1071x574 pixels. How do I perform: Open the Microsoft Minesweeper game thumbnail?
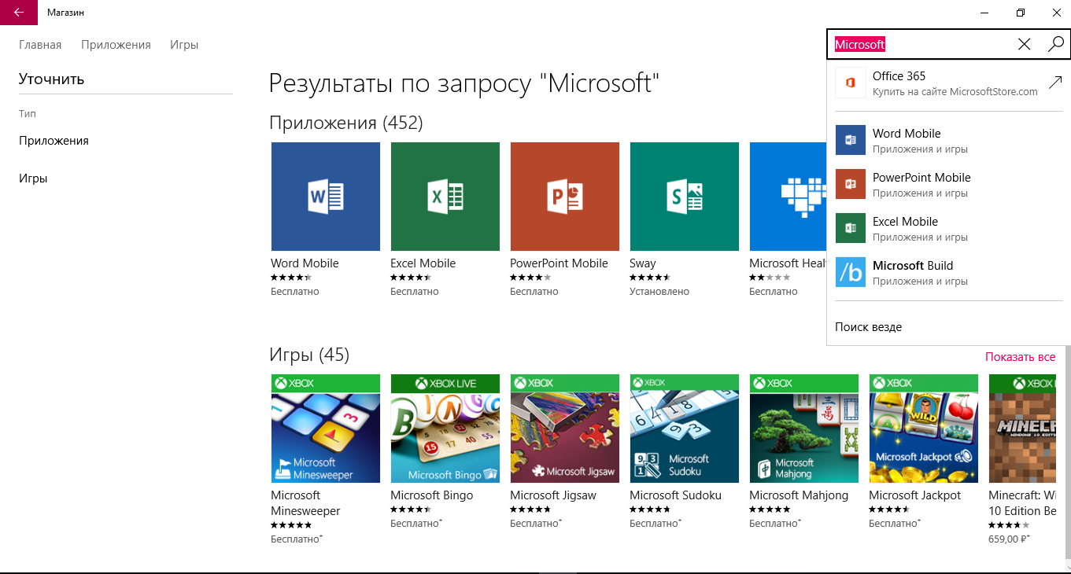(326, 429)
